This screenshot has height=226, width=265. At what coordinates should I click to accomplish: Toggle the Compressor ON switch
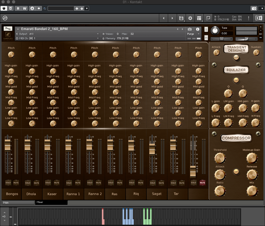[x=236, y=171]
